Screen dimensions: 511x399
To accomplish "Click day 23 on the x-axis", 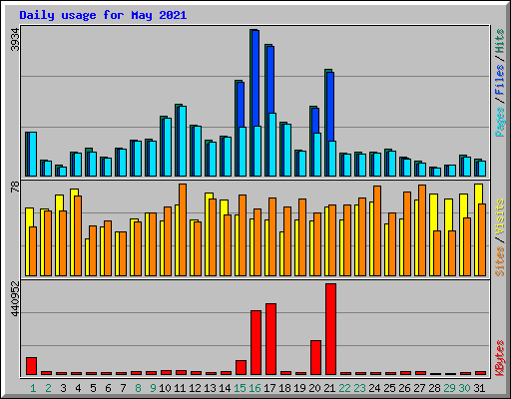I will coord(359,388).
